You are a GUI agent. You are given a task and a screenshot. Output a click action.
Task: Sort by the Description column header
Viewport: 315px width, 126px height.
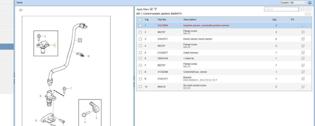point(190,19)
